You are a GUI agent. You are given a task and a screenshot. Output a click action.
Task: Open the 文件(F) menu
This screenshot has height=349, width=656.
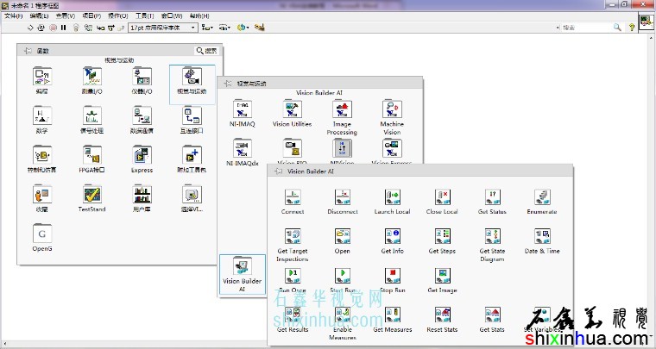click(x=14, y=16)
